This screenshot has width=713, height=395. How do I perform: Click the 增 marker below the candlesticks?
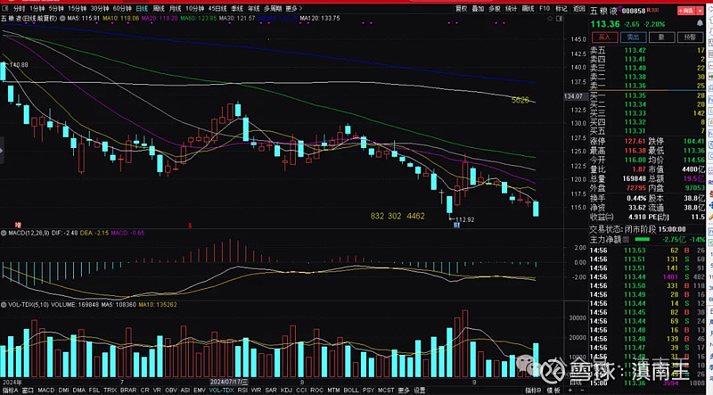tap(18, 225)
